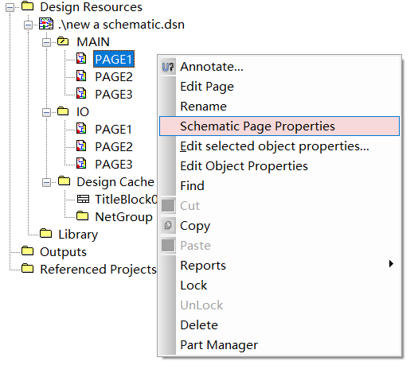Select PAGE3 under IO
The image size is (418, 373).
[x=114, y=165]
